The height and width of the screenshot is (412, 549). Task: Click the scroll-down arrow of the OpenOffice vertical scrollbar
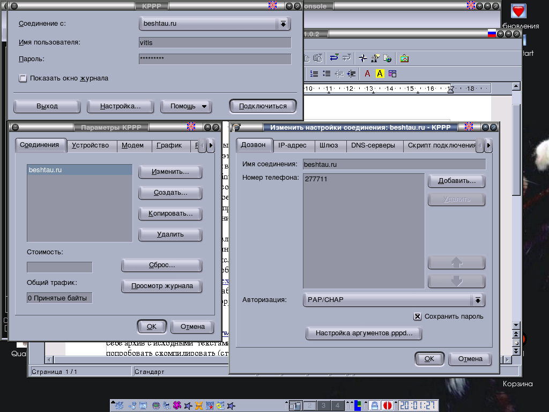516,325
